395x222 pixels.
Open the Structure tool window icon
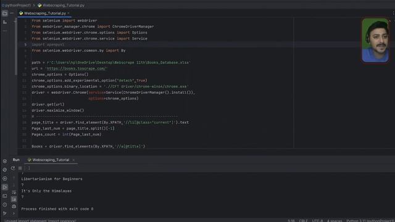(5, 22)
